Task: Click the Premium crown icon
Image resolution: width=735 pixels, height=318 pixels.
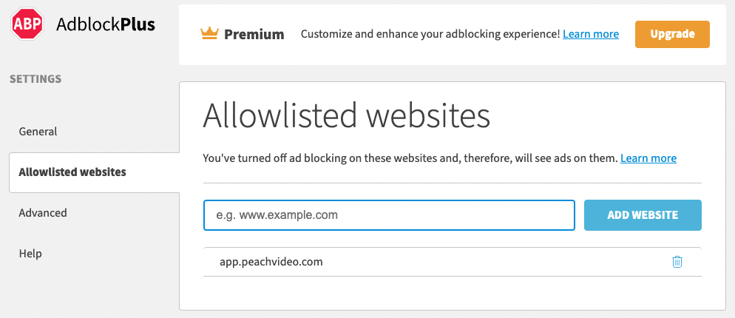Action: tap(211, 33)
